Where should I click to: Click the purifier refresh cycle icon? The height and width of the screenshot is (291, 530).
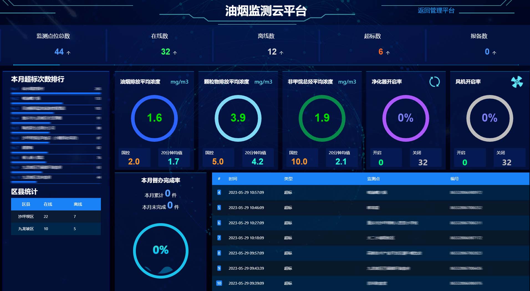[x=434, y=82]
